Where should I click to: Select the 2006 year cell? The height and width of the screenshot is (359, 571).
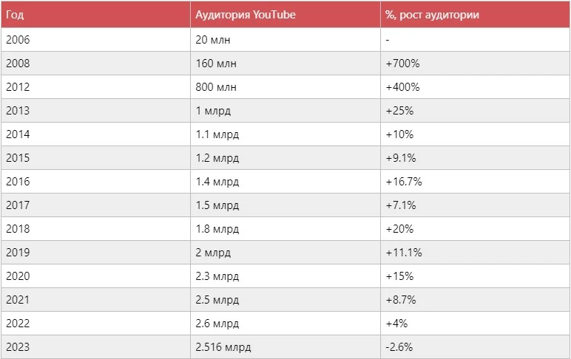[x=17, y=40]
